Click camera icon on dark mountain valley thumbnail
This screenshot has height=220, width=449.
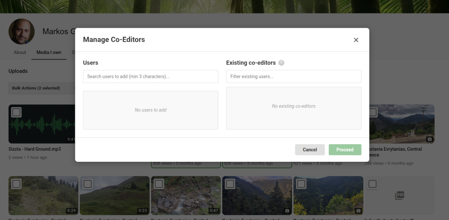pyautogui.click(x=287, y=211)
